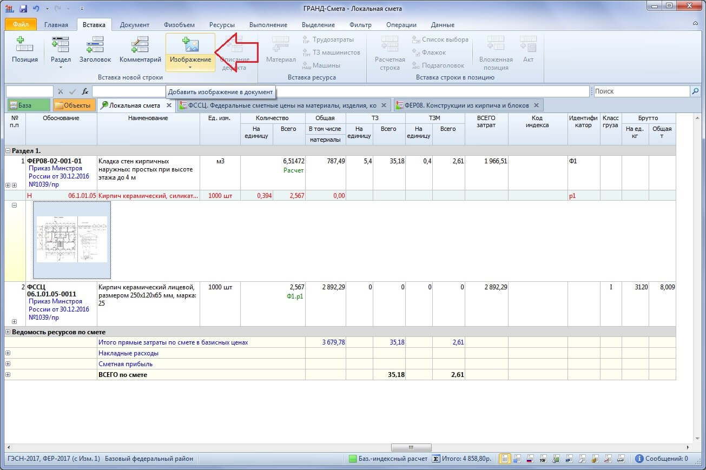Click the green Расчет link in quantity cell

click(294, 170)
